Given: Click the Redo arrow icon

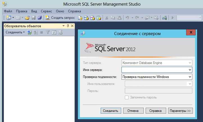Looking at the screenshot, I should pos(137,18).
